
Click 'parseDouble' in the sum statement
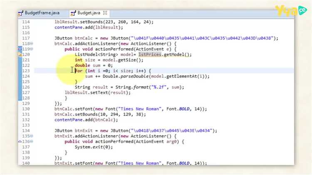[134, 76]
